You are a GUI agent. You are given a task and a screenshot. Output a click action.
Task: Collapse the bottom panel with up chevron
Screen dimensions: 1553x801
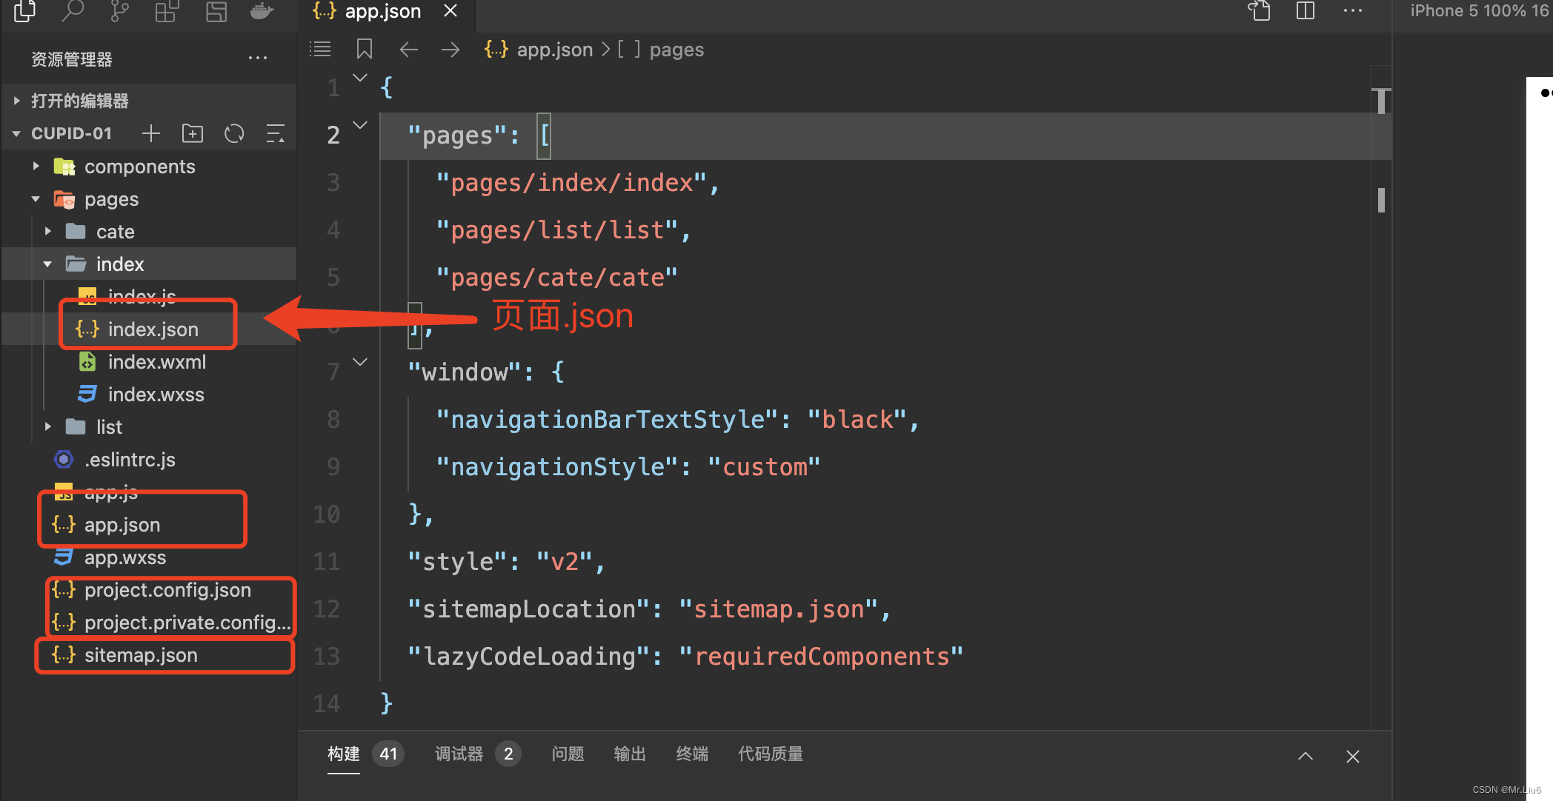1306,756
